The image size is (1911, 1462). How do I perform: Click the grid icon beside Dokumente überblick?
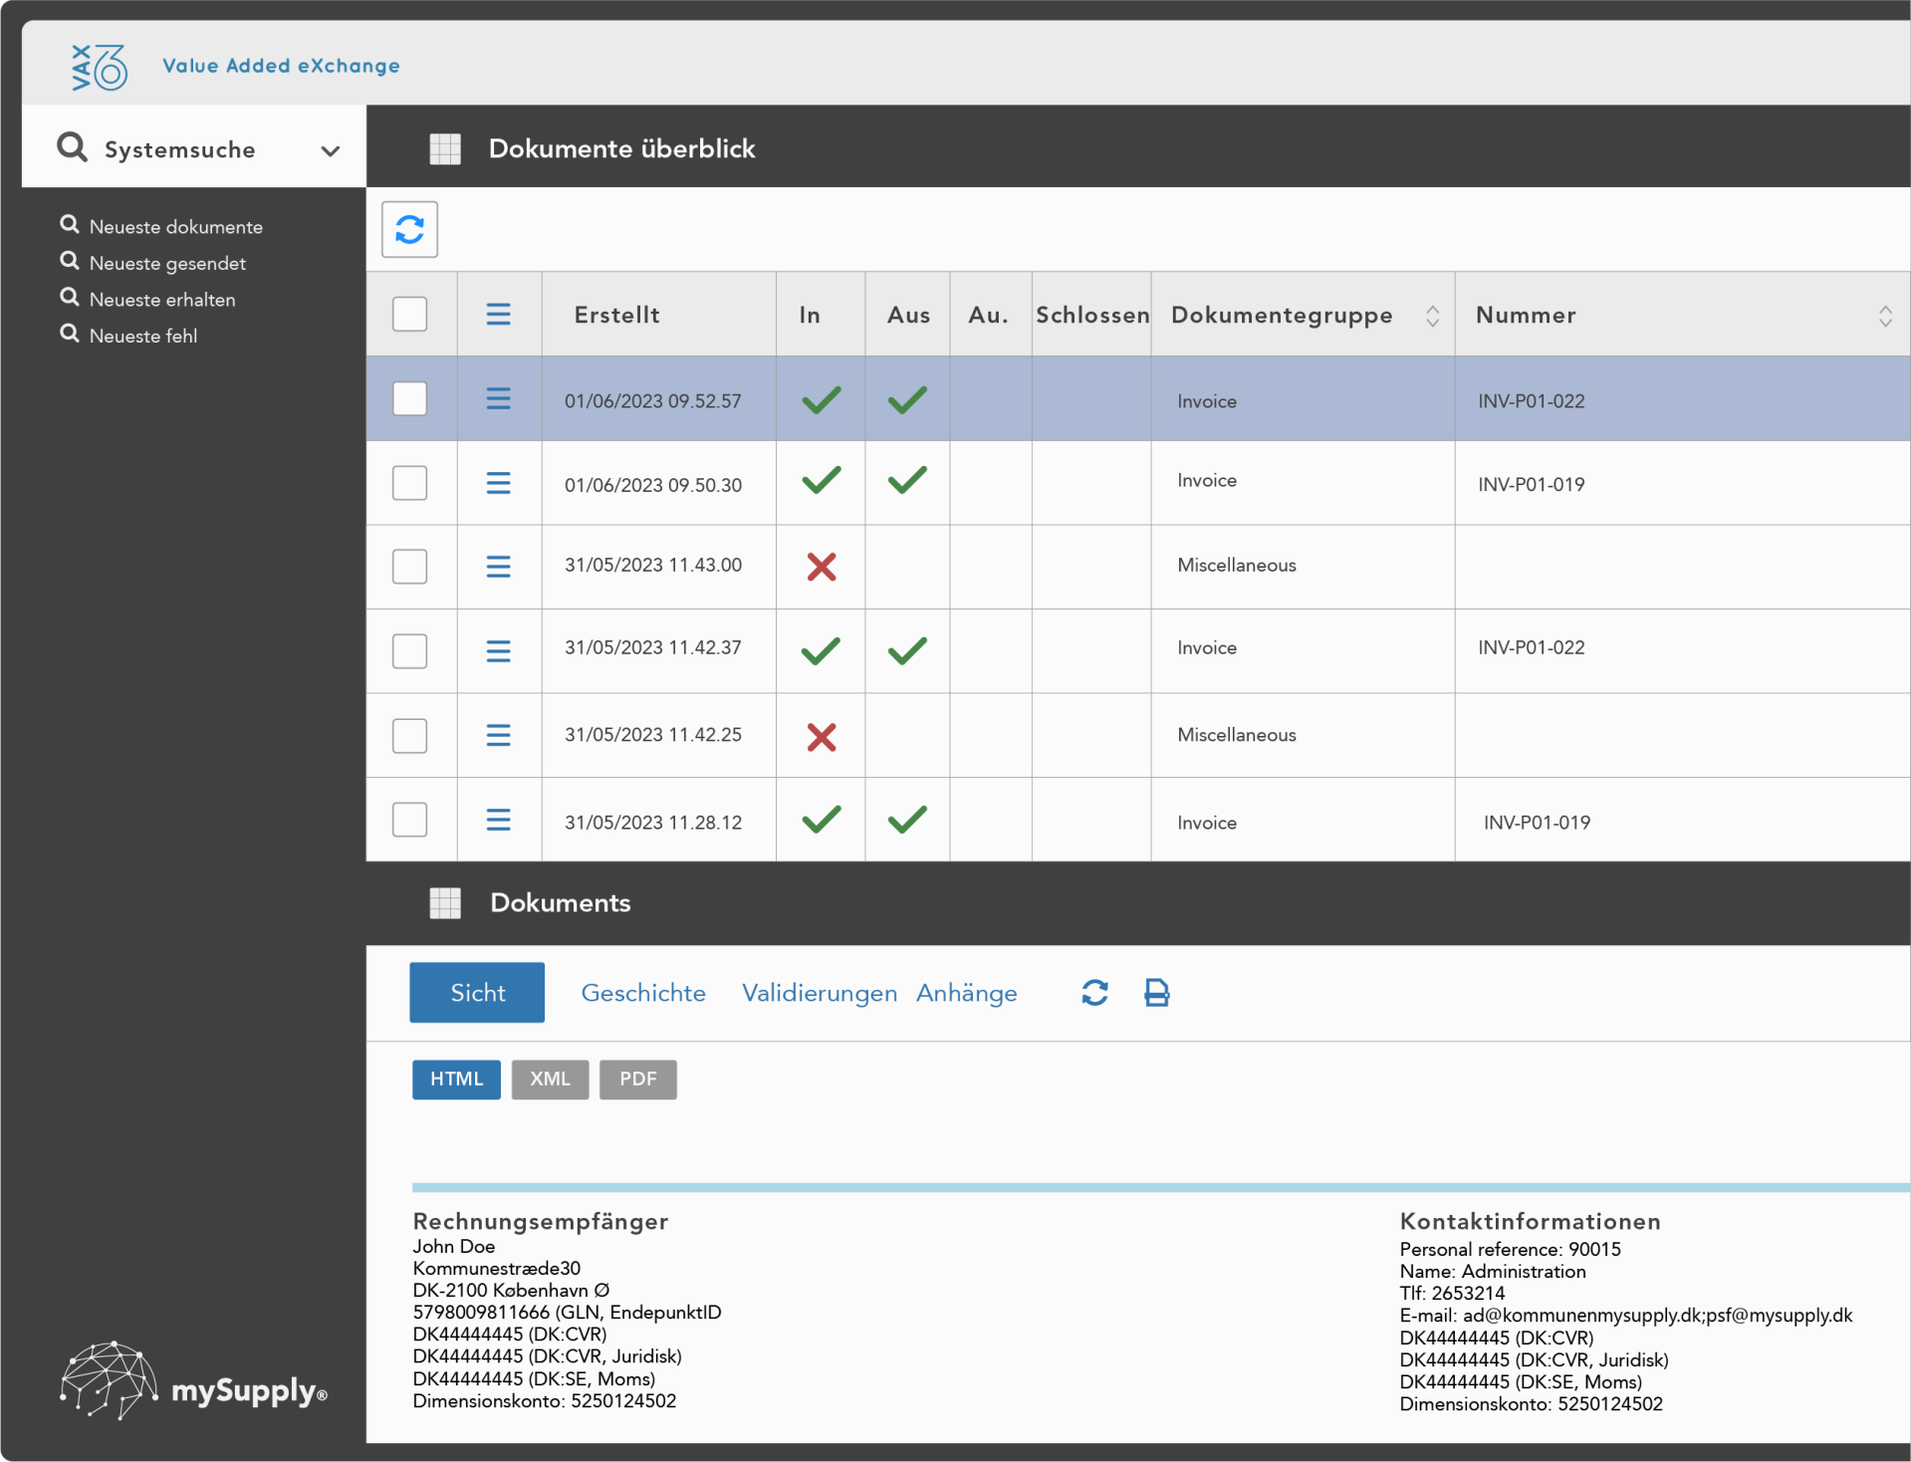445,149
